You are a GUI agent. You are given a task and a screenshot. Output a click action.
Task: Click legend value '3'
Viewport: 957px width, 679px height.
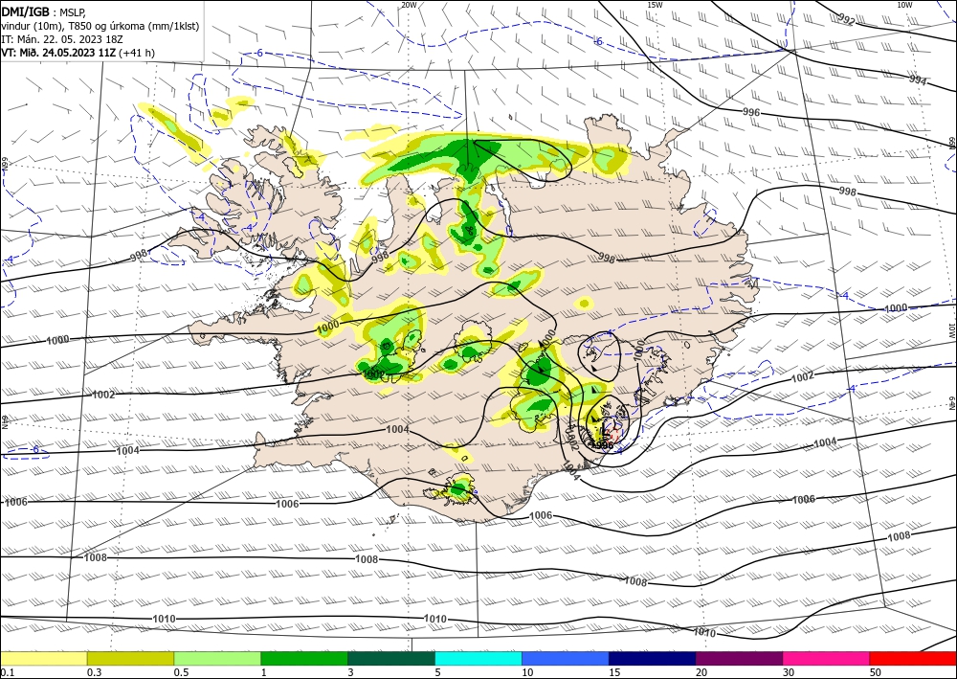[350, 672]
